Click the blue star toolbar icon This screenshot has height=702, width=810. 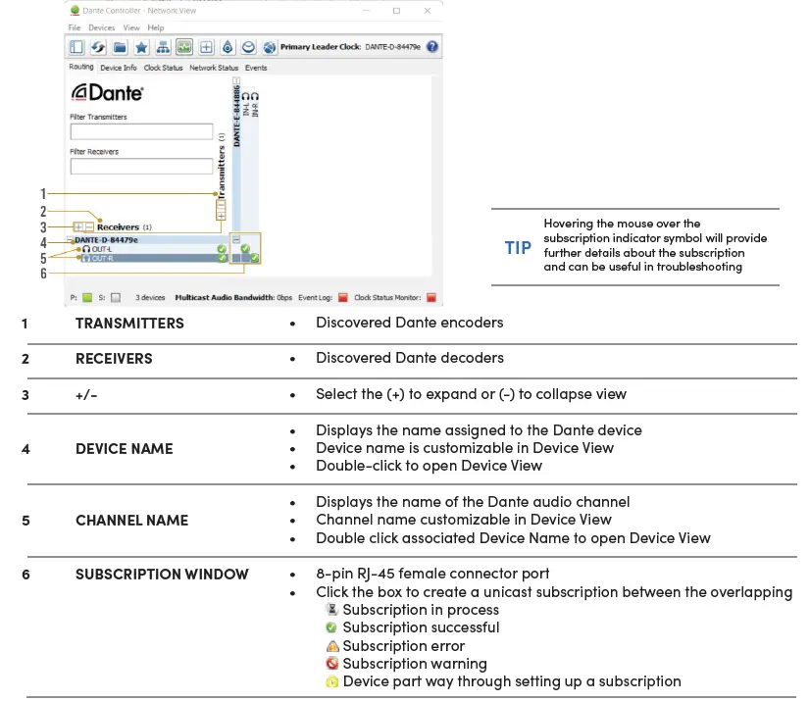(141, 47)
